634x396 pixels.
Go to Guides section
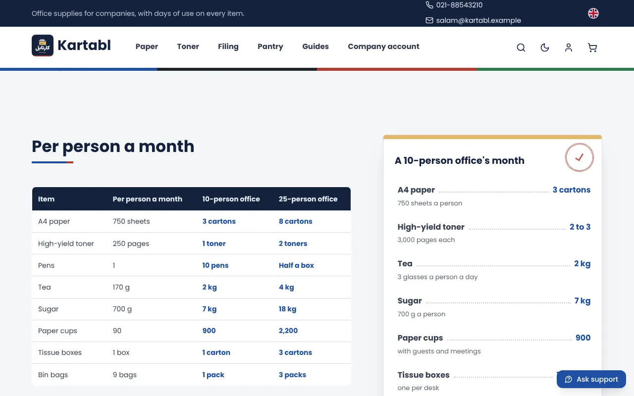(x=316, y=47)
